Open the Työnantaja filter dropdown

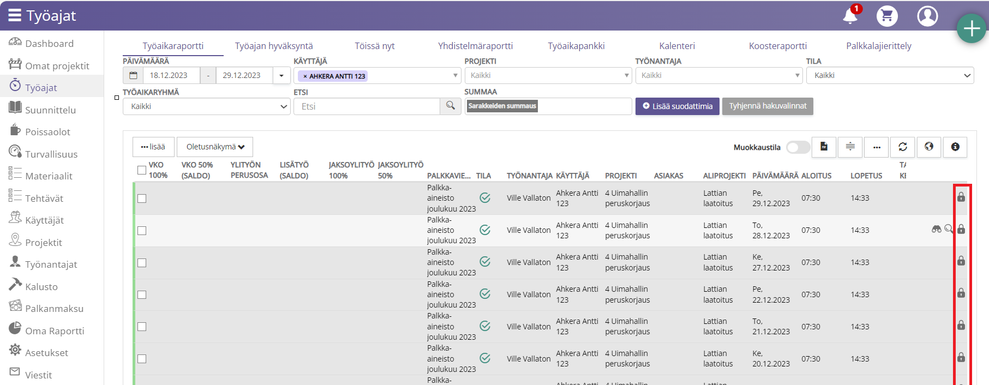tap(719, 75)
